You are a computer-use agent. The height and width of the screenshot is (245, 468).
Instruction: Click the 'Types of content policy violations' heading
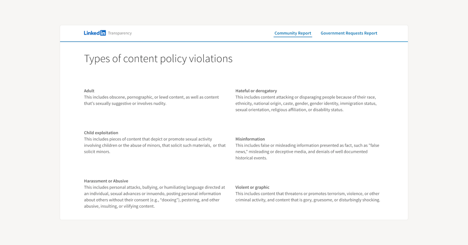158,58
